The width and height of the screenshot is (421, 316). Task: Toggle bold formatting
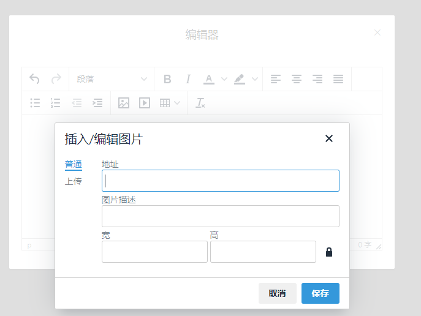click(167, 79)
